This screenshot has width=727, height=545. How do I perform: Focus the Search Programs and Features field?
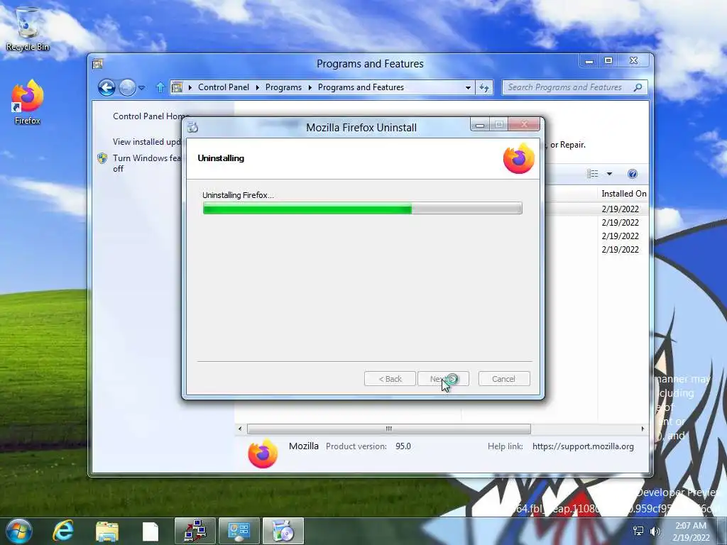[x=569, y=87]
